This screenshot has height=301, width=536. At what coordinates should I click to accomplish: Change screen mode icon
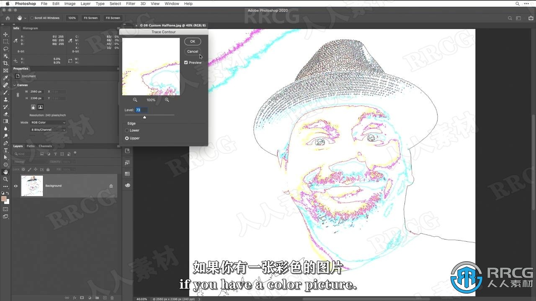(x=5, y=217)
